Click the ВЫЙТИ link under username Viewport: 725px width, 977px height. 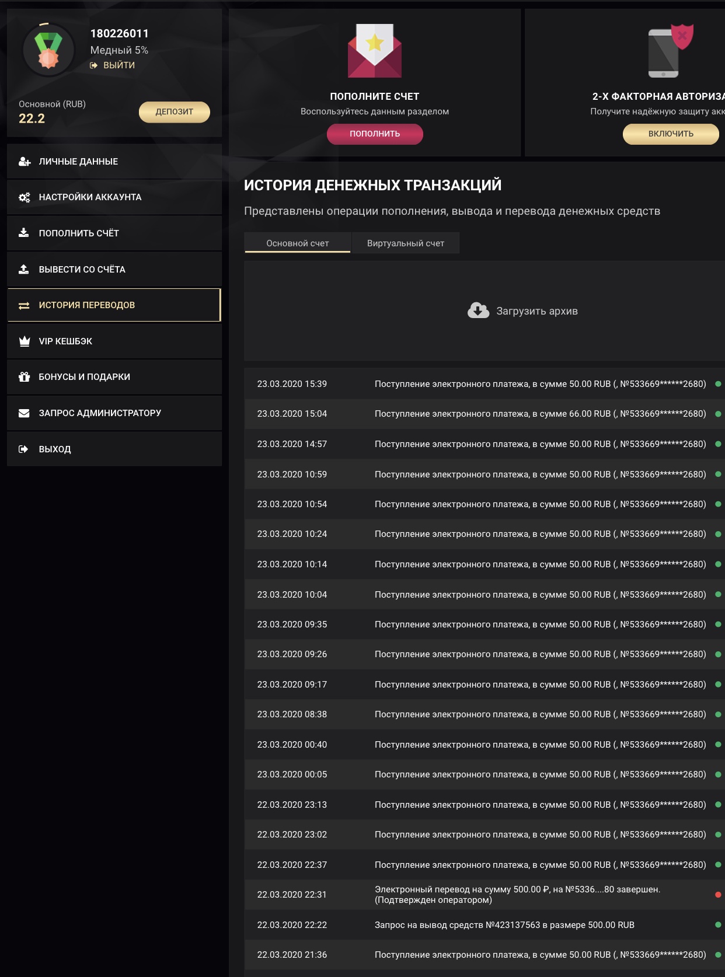pos(119,65)
